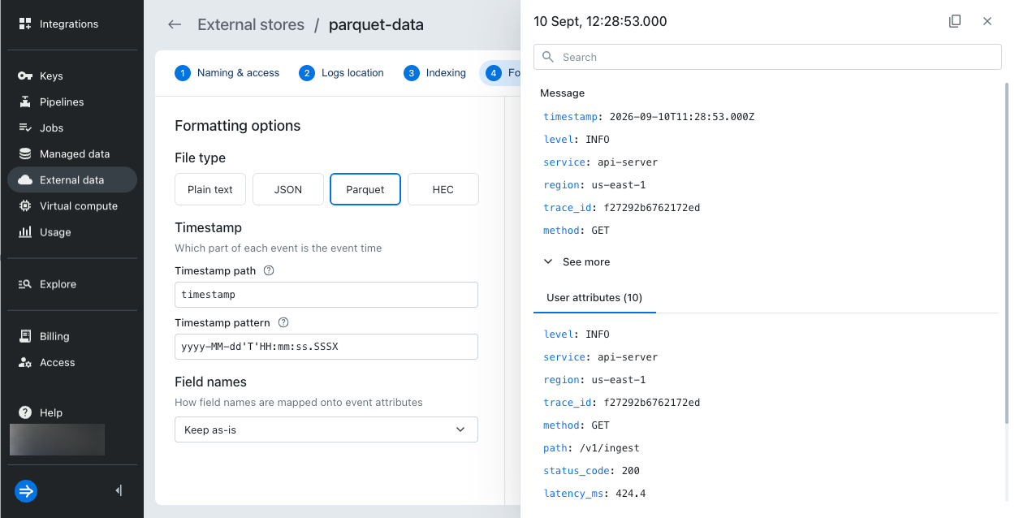Click the Timestamp pattern help icon
This screenshot has height=518, width=1015.
(283, 322)
